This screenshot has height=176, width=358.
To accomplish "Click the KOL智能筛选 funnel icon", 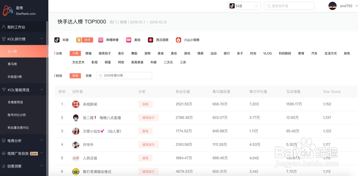I will 4,90.
